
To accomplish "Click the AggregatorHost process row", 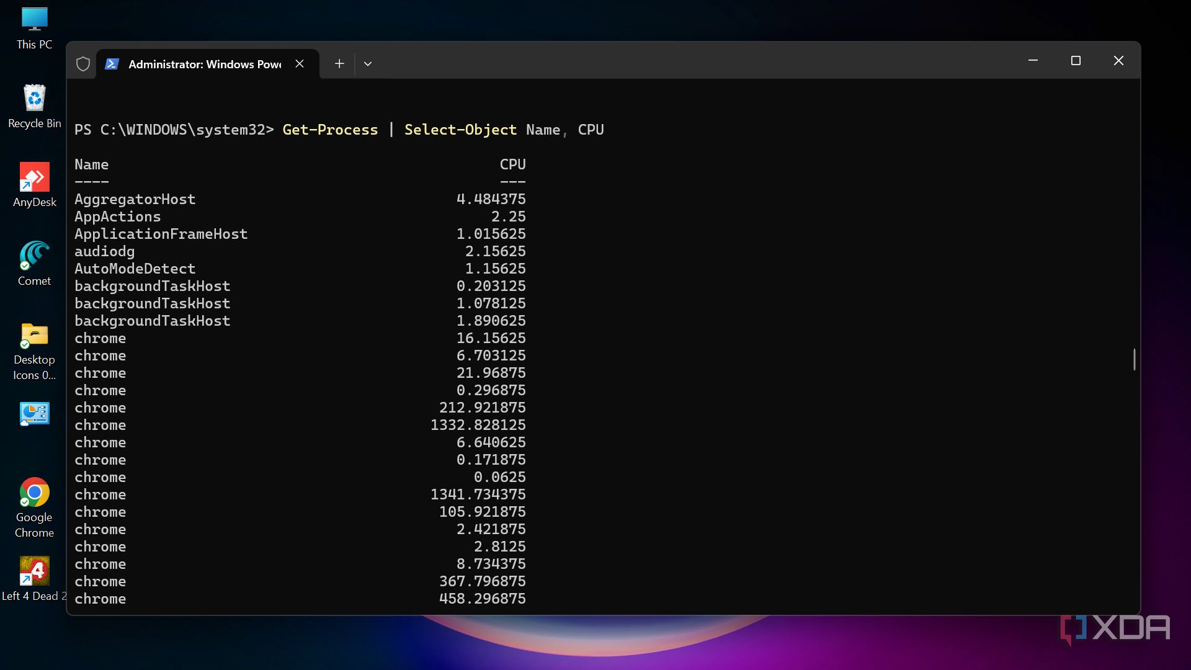I will 300,199.
